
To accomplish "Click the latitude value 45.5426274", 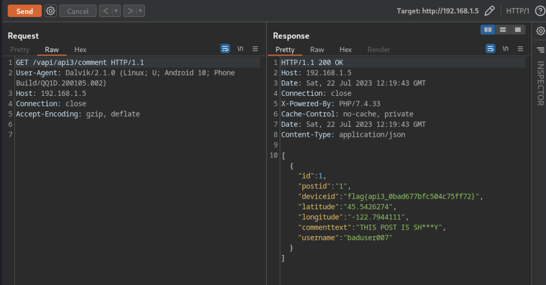I will 368,207.
